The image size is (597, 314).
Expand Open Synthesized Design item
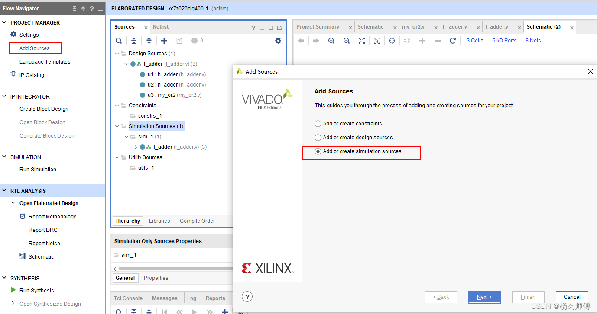coord(13,304)
